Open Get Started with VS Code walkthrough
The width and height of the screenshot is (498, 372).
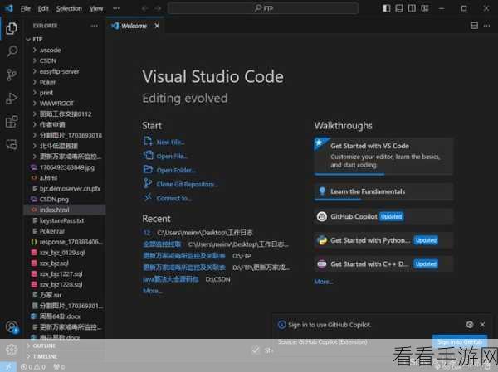[x=383, y=157]
